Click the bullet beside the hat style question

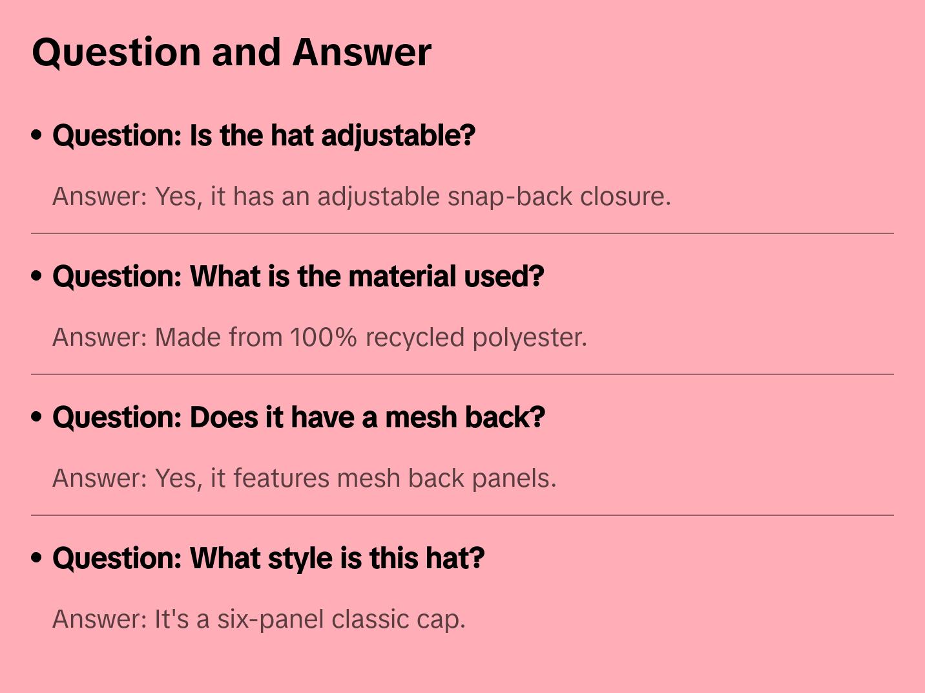tap(37, 558)
